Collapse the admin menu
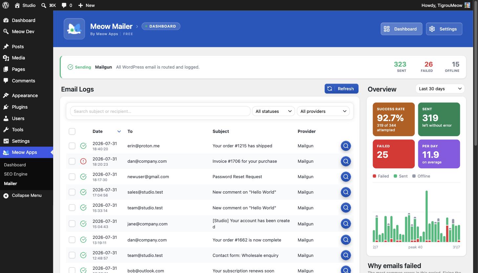This screenshot has width=478, height=273. point(27,195)
